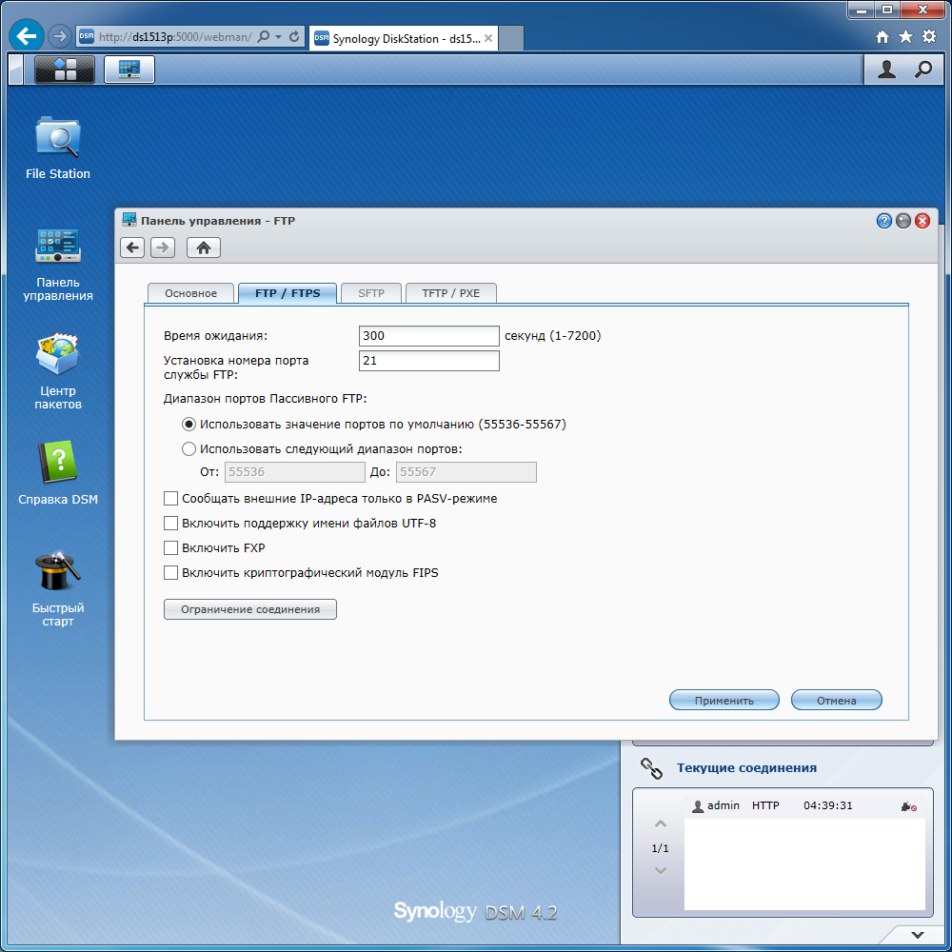Click Ограничение соединения button
952x952 pixels.
pyautogui.click(x=250, y=609)
